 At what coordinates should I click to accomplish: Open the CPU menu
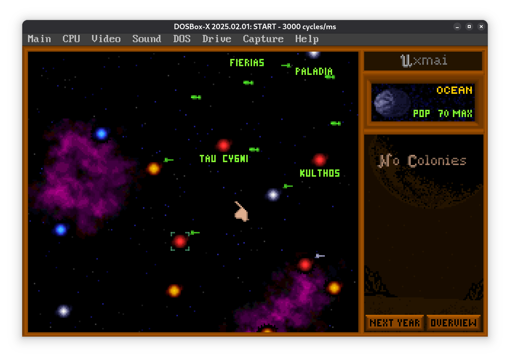click(x=71, y=39)
